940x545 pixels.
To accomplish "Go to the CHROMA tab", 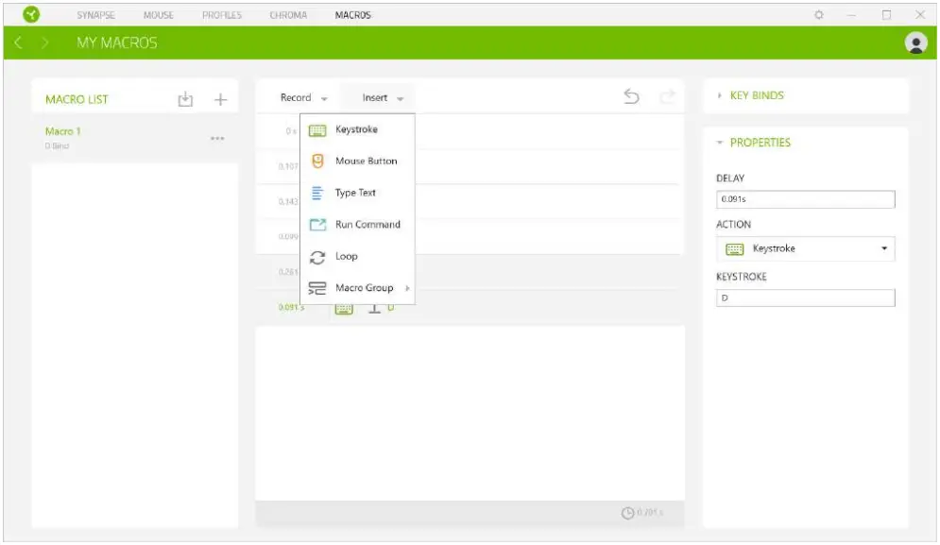I will (288, 15).
